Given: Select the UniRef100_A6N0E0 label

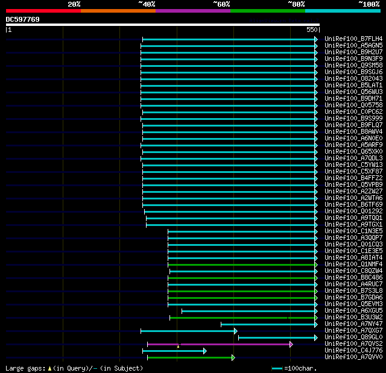Looking at the screenshot, I should [353, 139].
